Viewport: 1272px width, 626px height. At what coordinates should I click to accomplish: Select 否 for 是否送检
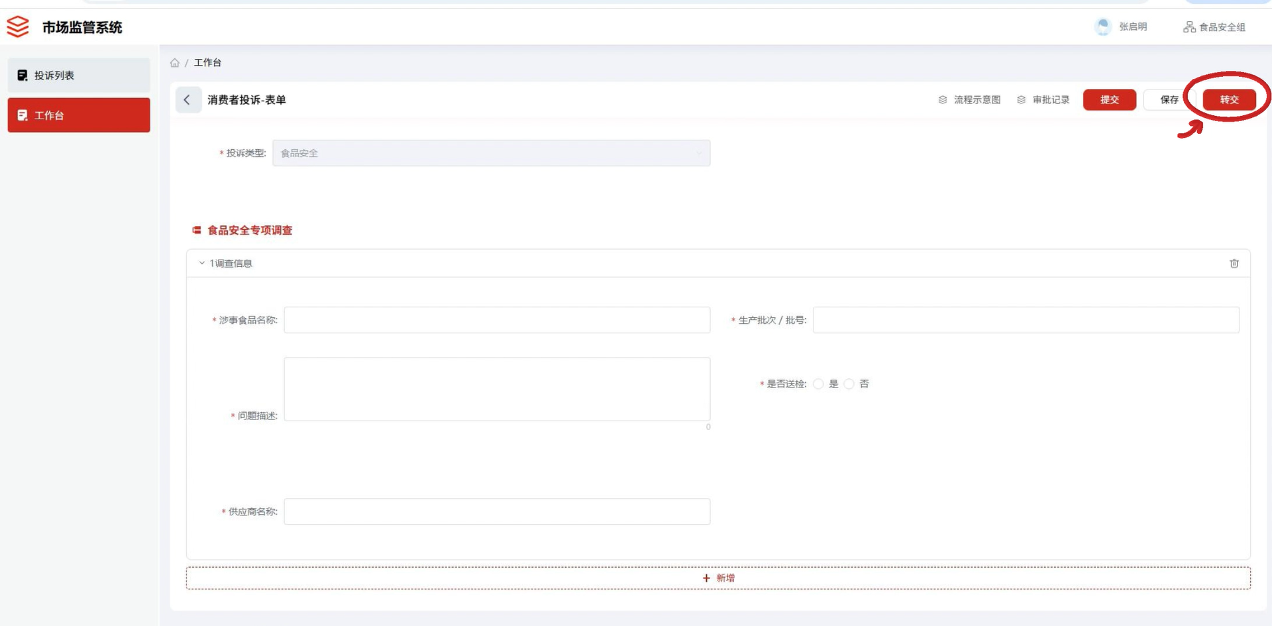pos(849,384)
